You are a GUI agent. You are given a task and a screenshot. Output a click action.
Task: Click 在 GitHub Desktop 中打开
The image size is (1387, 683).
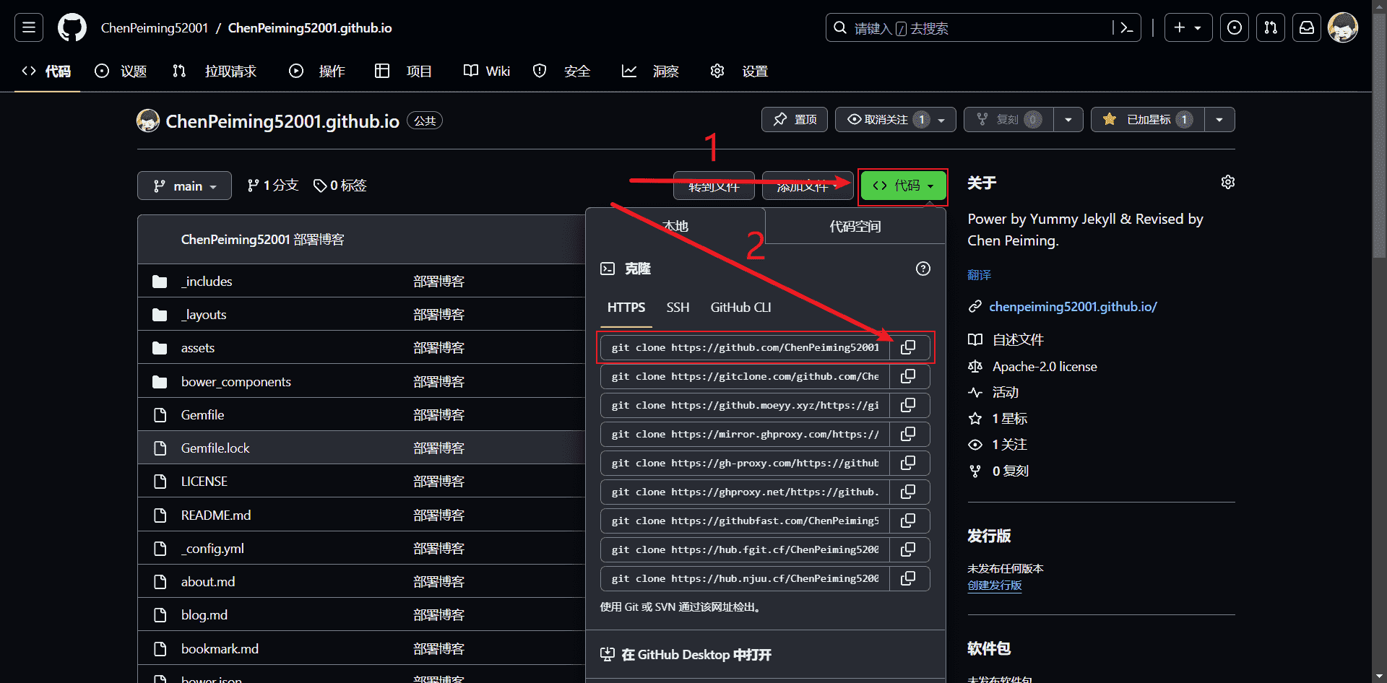(x=686, y=655)
